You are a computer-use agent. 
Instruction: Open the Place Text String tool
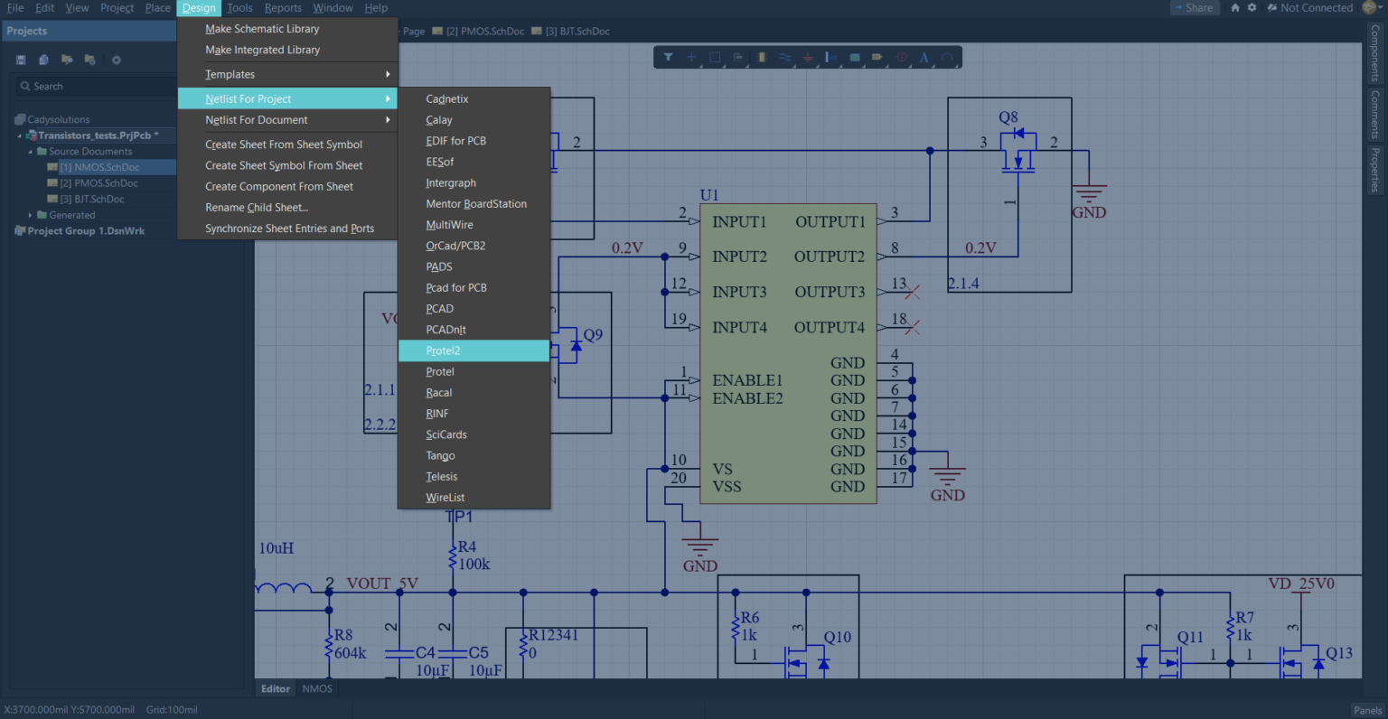tap(924, 57)
